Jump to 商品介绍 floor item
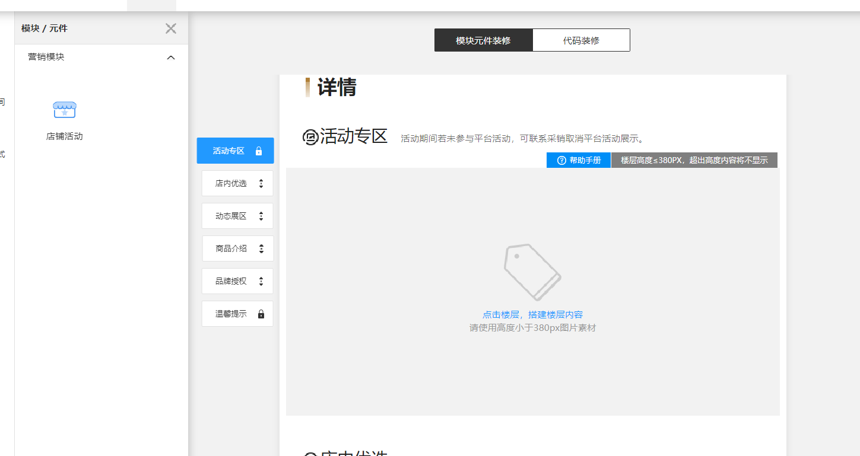Screen dimensions: 860x456 [x=231, y=249]
